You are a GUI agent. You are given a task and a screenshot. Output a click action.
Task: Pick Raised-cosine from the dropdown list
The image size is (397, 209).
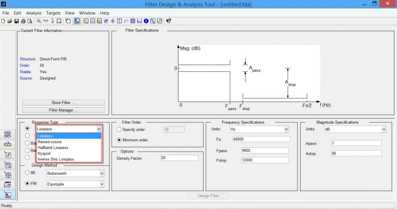tap(69, 142)
